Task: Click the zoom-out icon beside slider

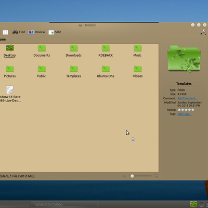Action: (x=124, y=176)
